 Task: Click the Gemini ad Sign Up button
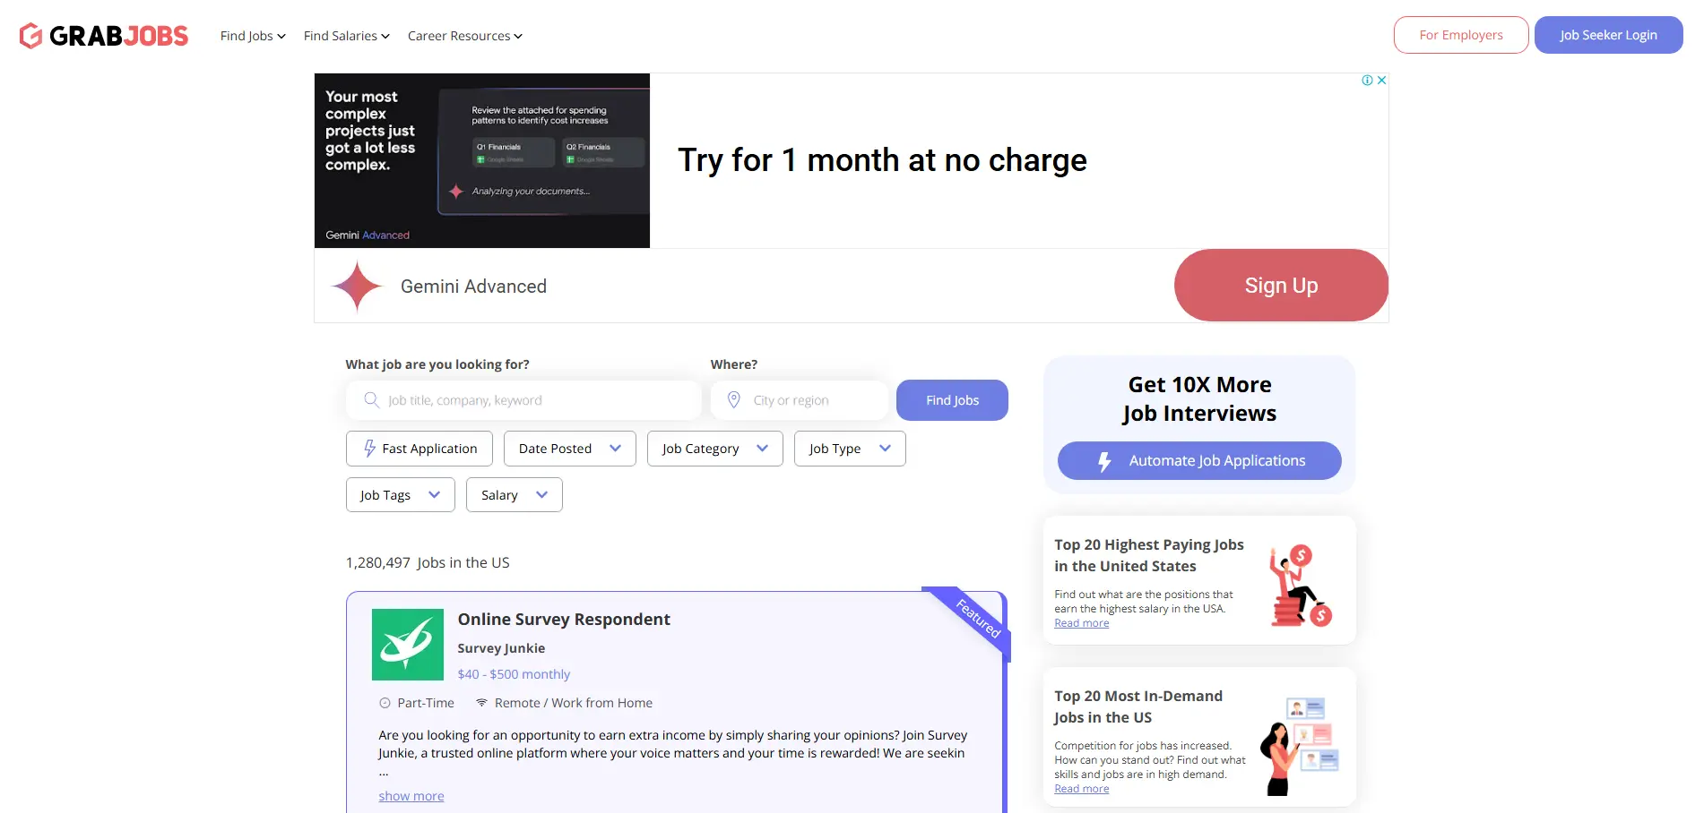[1281, 286]
